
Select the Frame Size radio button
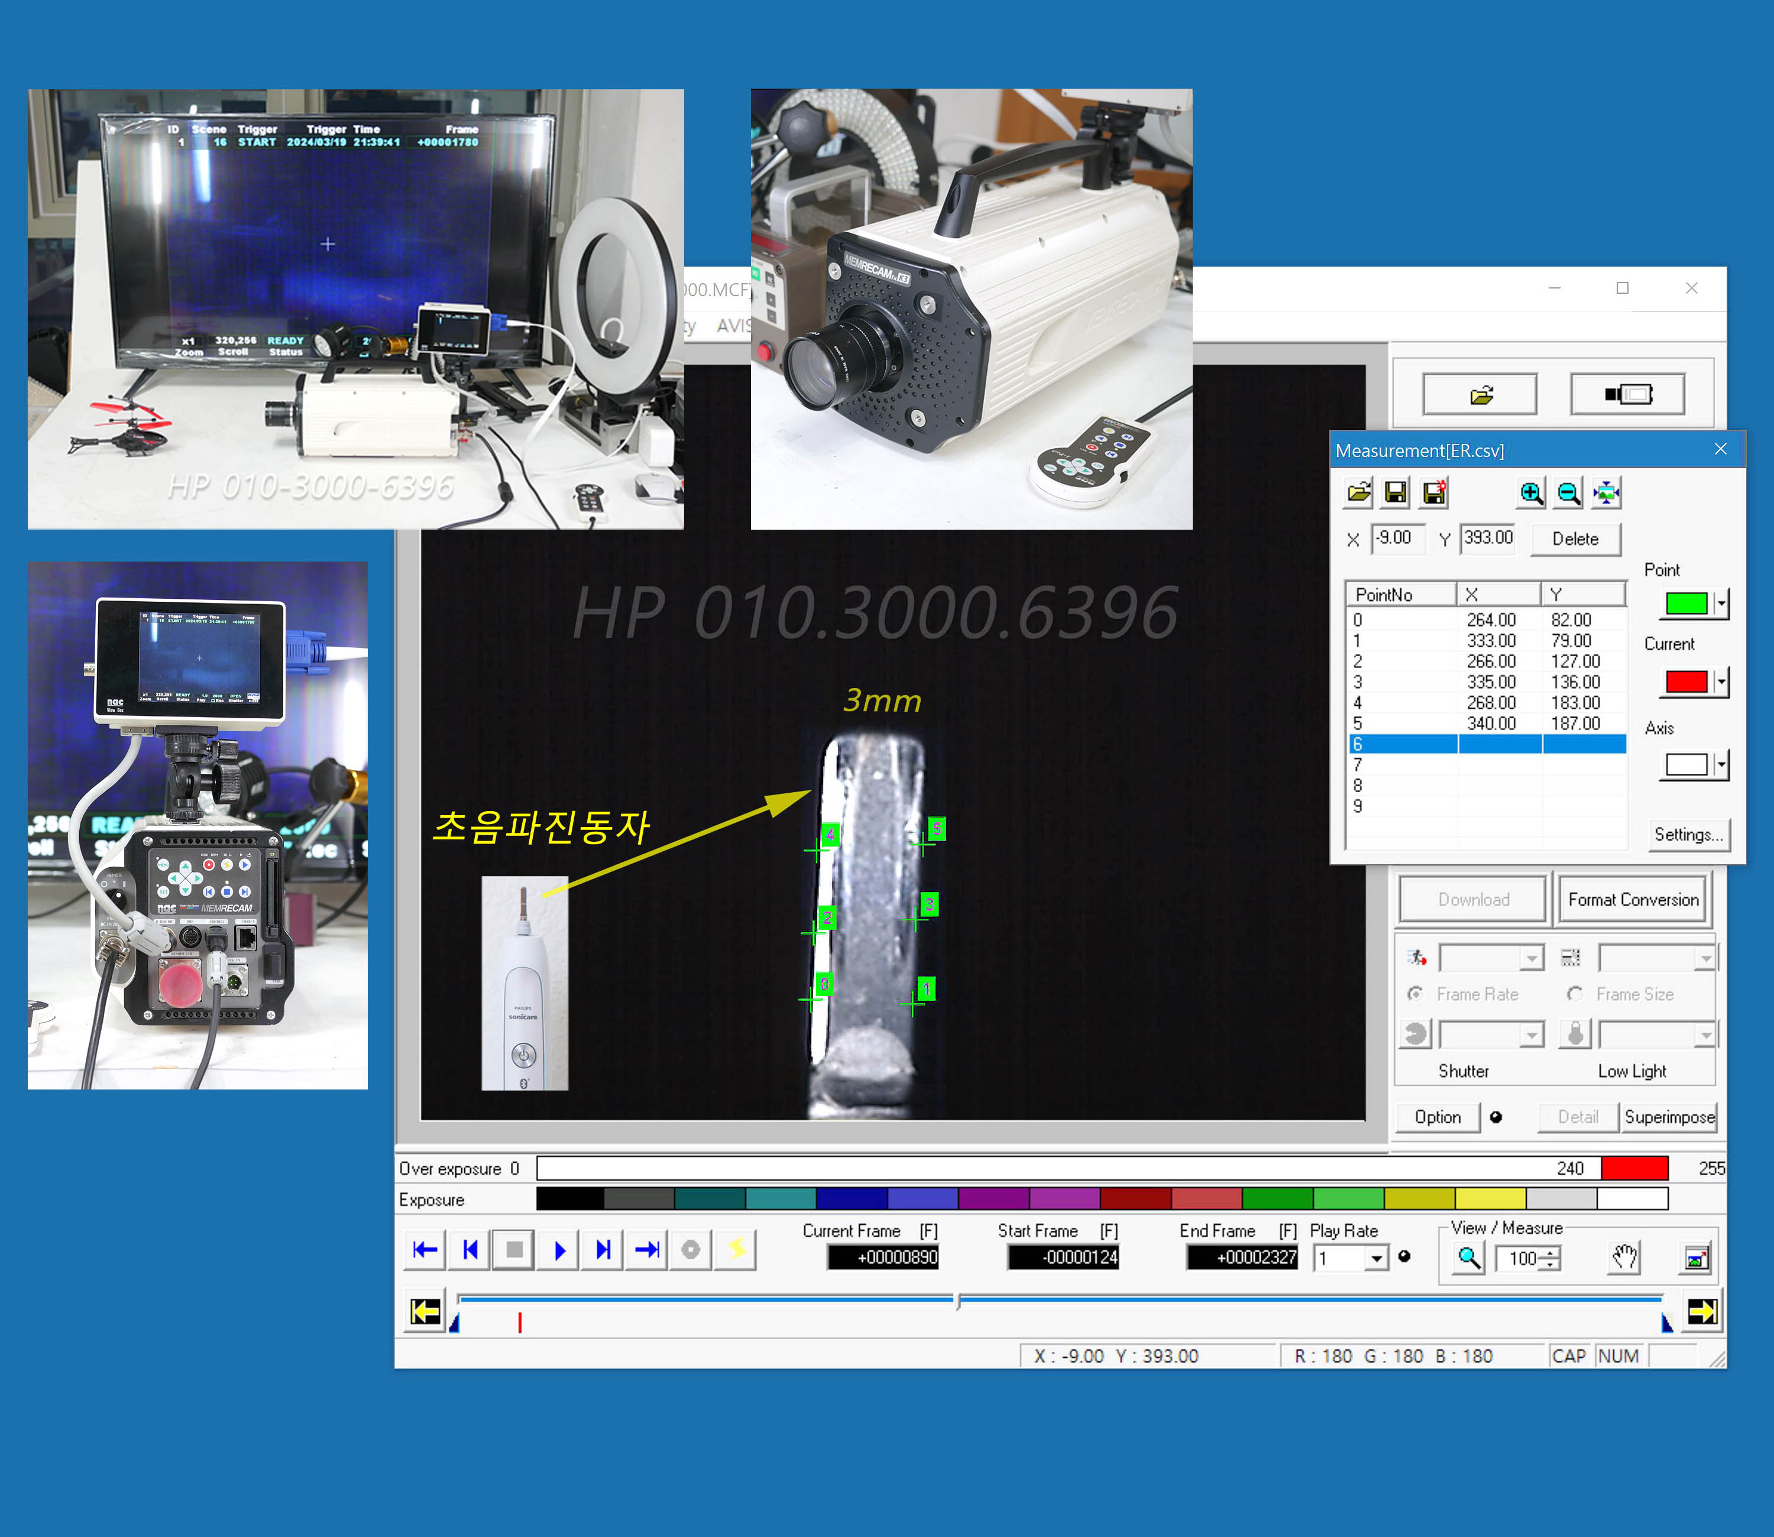coord(1575,993)
